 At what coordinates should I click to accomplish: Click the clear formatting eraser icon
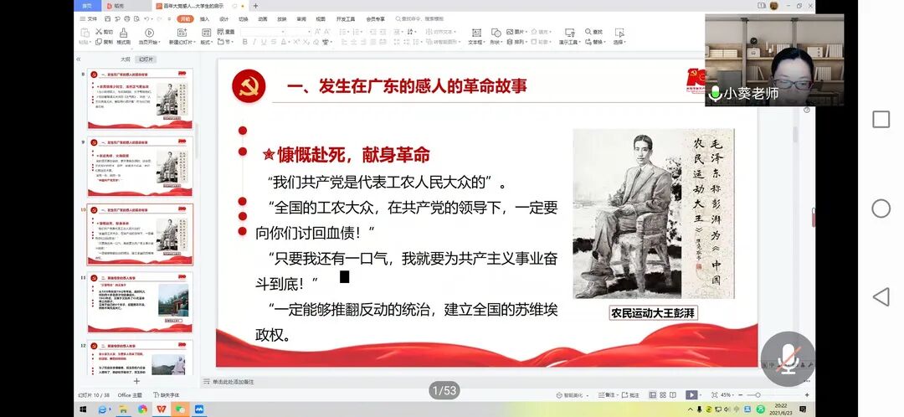tap(316, 42)
